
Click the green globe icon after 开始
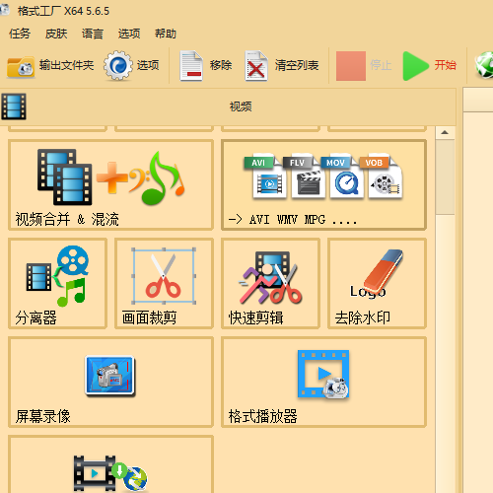click(x=484, y=65)
